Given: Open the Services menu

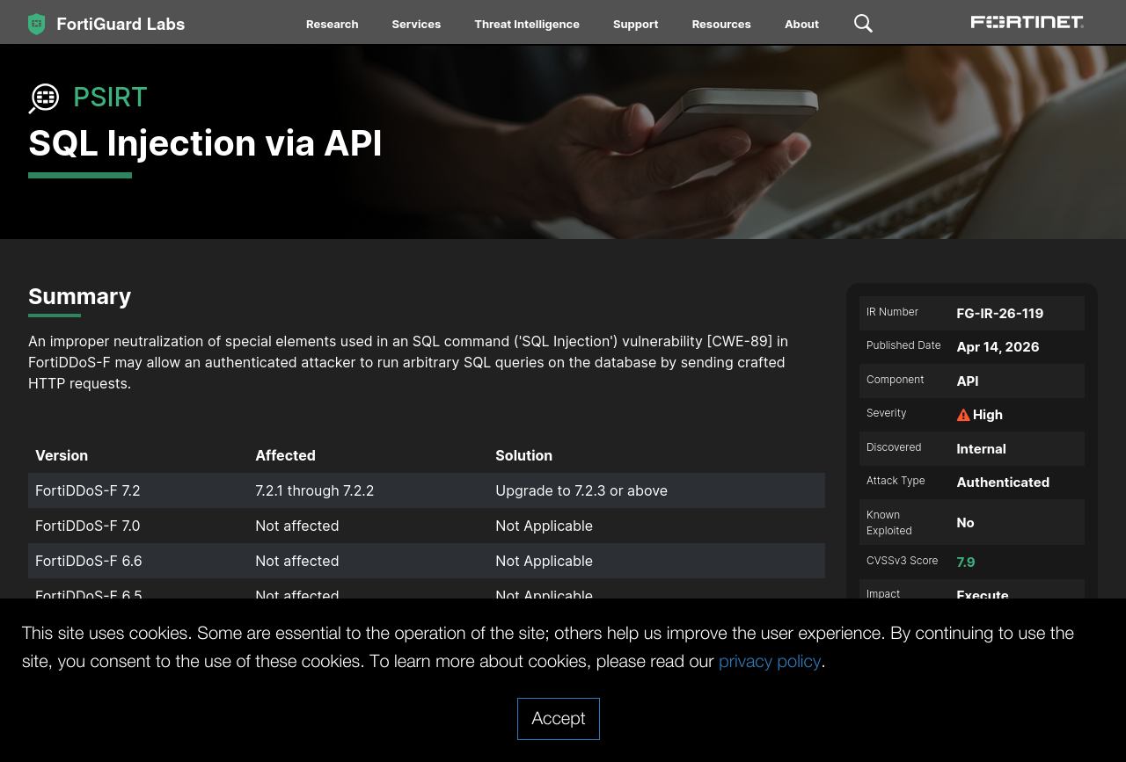Looking at the screenshot, I should coord(416,24).
